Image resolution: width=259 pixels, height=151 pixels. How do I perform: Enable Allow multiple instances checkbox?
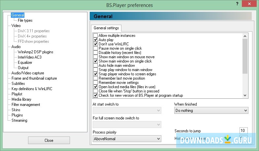pyautogui.click(x=95, y=36)
